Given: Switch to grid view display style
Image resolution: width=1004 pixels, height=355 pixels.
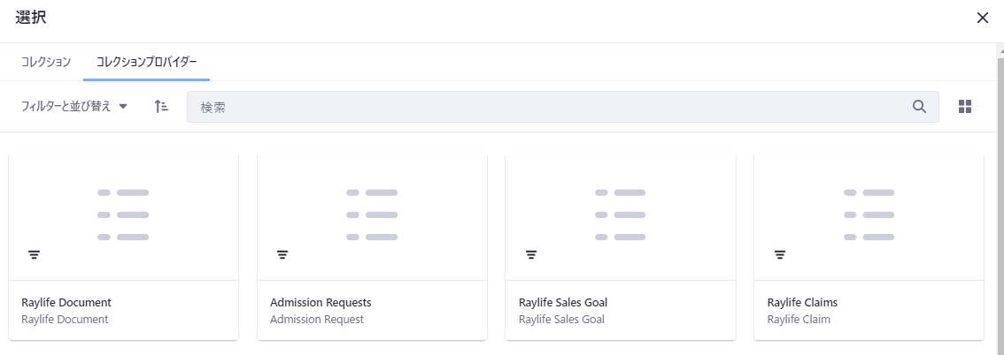Looking at the screenshot, I should tap(965, 107).
